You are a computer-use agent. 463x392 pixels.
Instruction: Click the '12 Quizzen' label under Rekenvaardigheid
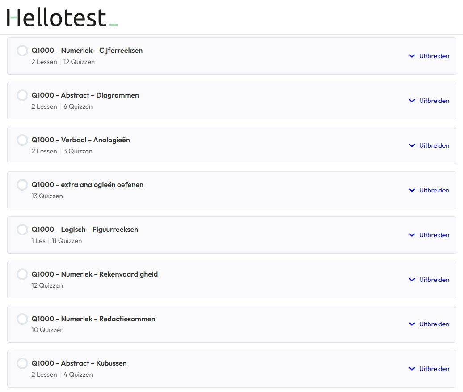click(47, 285)
